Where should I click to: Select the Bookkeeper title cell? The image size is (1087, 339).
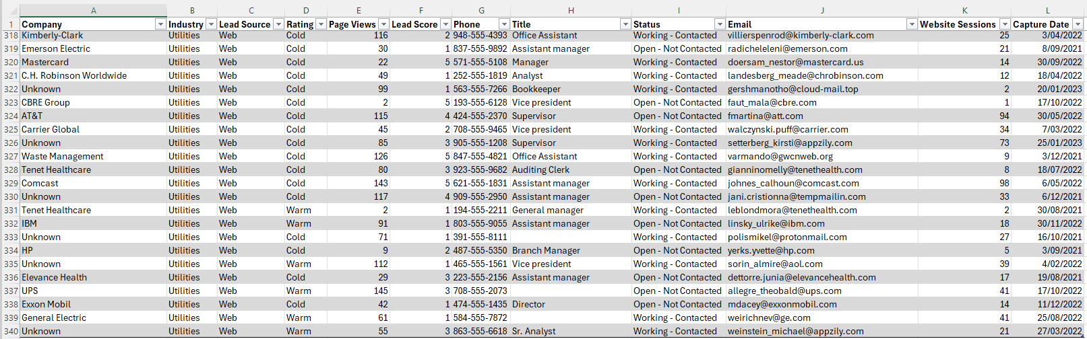tap(571, 89)
